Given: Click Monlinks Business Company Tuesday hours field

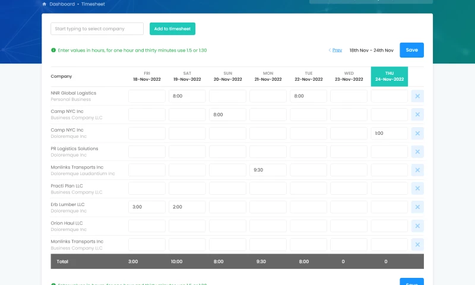Looking at the screenshot, I should pos(308,245).
